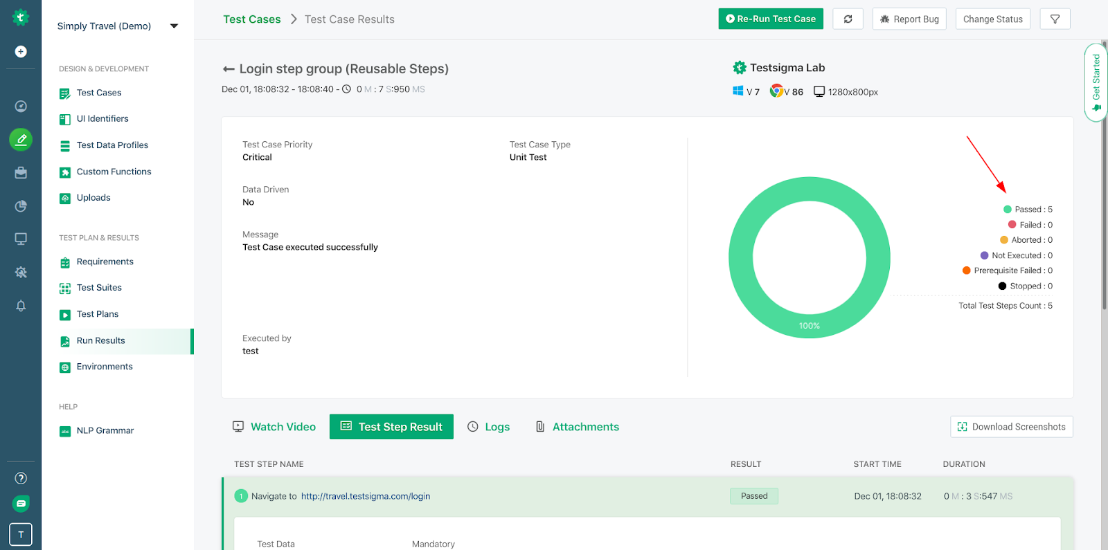Open Requirements in sidebar
This screenshot has width=1108, height=550.
105,262
